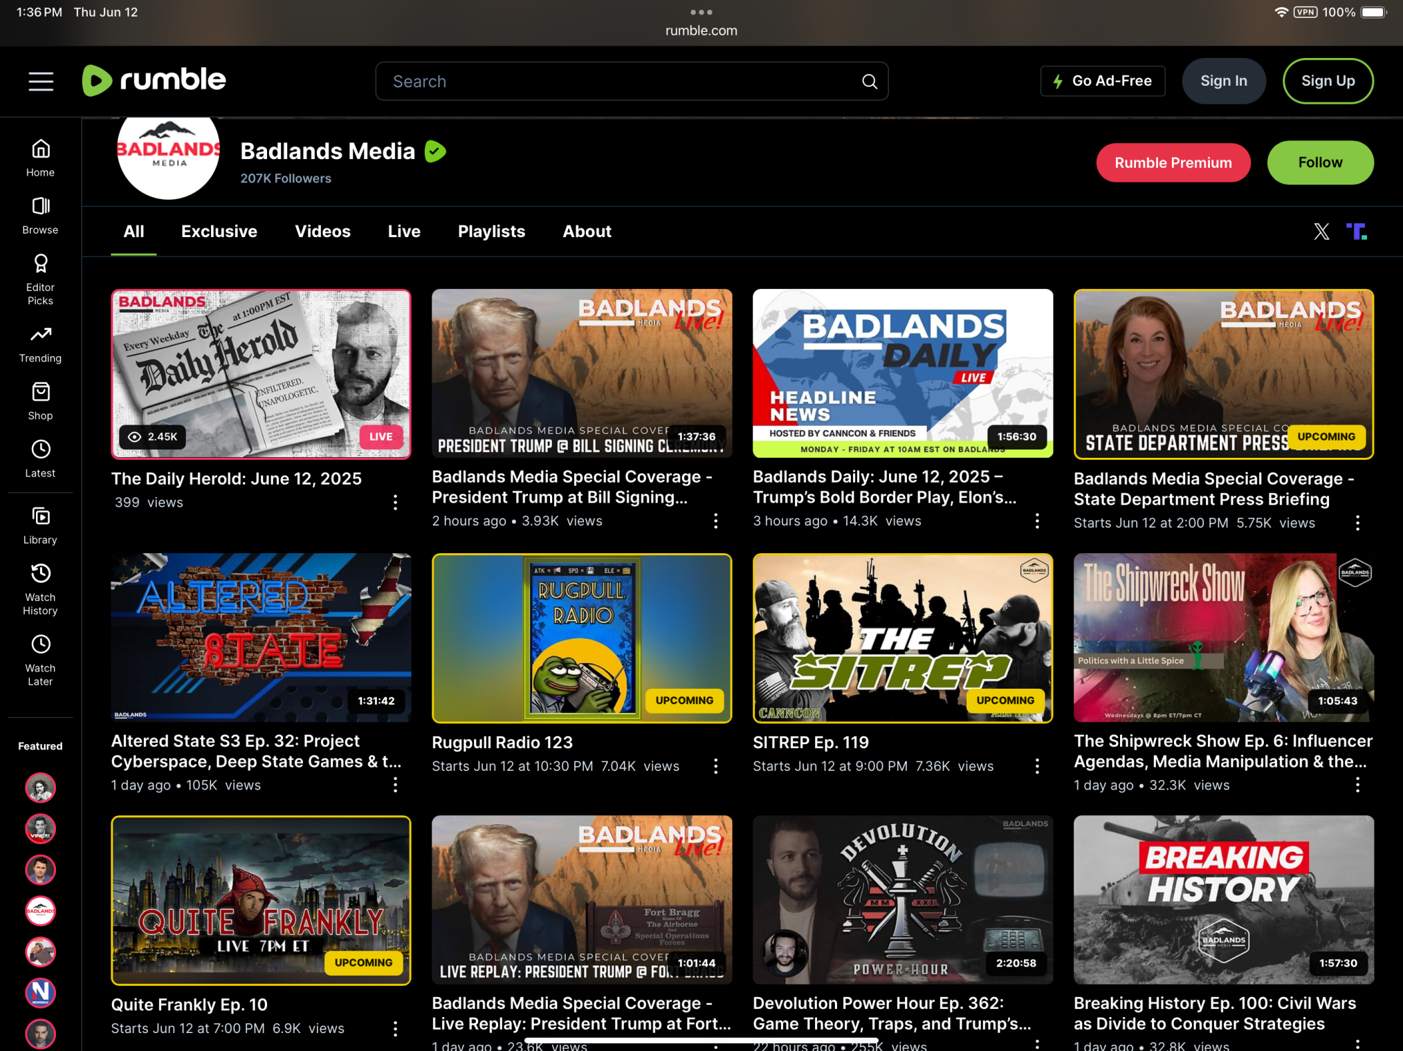Click the search magnifier icon
Image resolution: width=1403 pixels, height=1051 pixels.
coord(870,82)
